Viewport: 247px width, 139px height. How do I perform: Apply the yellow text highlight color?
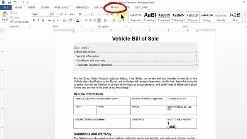(x=71, y=20)
